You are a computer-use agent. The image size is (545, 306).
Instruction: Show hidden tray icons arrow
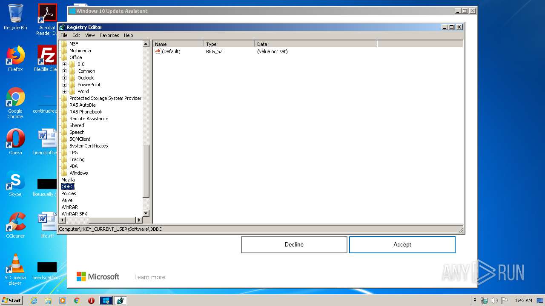pyautogui.click(x=475, y=300)
